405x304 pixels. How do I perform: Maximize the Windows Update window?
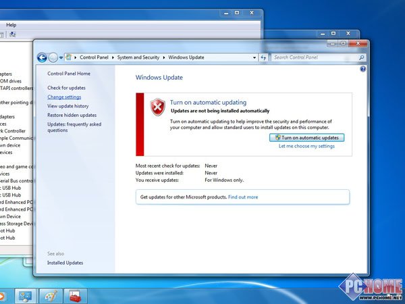(x=344, y=43)
